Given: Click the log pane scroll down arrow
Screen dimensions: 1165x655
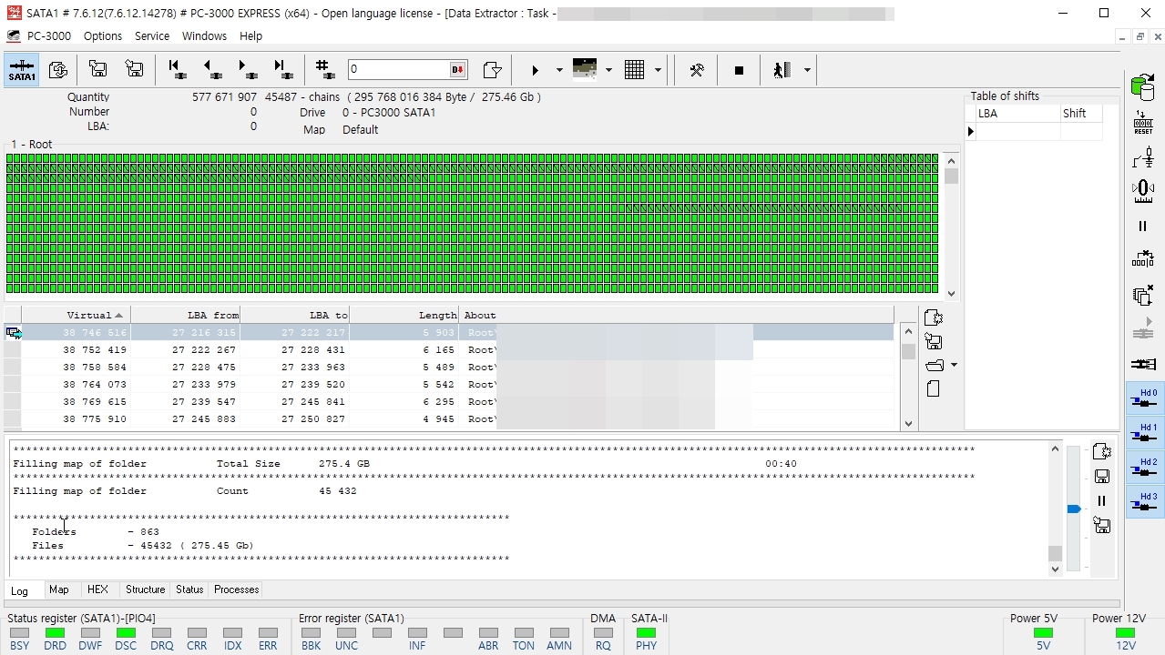Looking at the screenshot, I should (x=1056, y=569).
